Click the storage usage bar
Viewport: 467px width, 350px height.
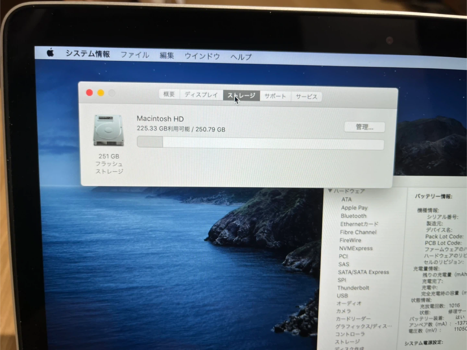click(260, 142)
